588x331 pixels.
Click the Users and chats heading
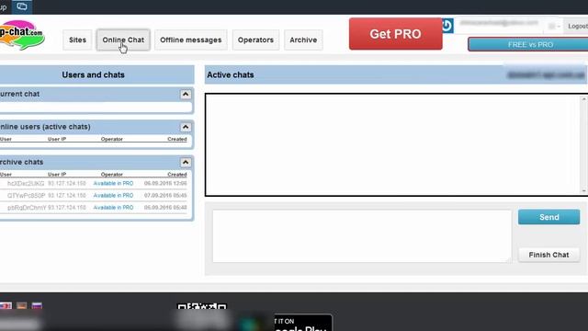coord(94,75)
